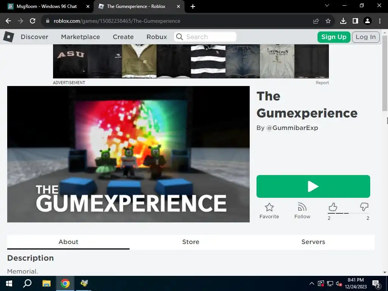Focus the Roblox Search field

(x=205, y=37)
